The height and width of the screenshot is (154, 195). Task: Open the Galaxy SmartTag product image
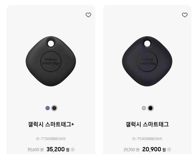click(x=147, y=61)
